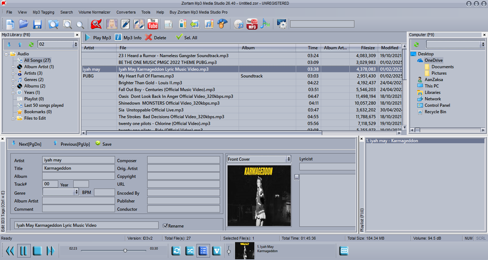This screenshot has height=260, width=488.
Task: Expand the Genres (2) tree node
Action: click(13, 80)
